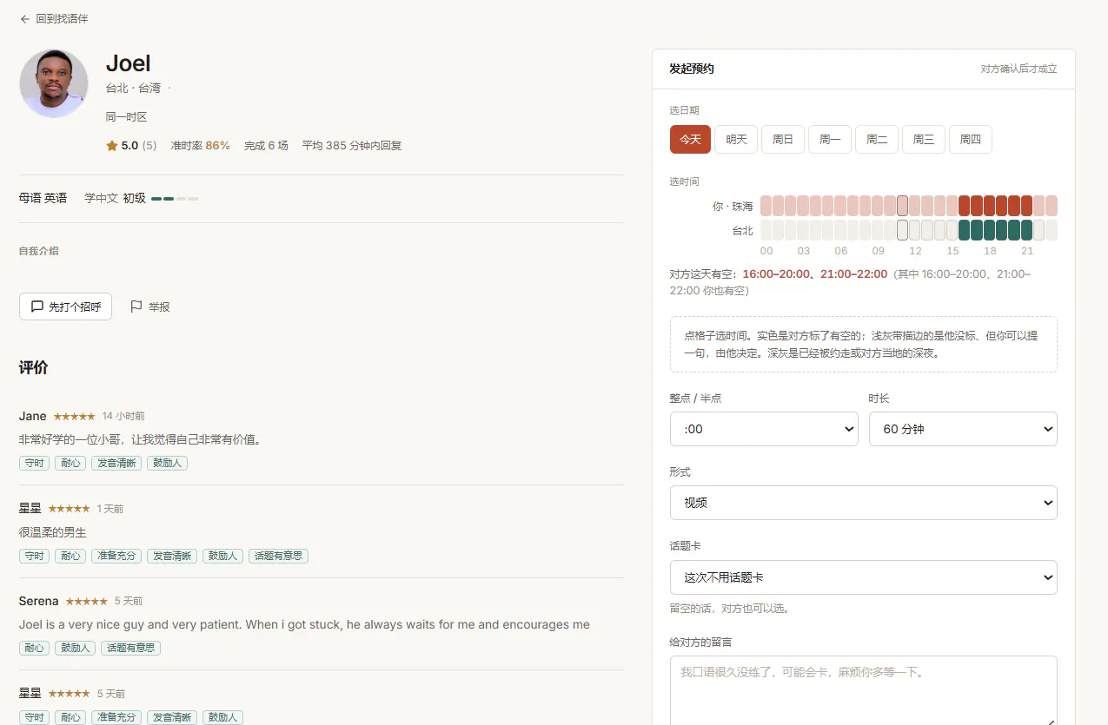Viewport: 1108px width, 725px height.
Task: Click 守时 tag in Jane's review
Action: (35, 463)
